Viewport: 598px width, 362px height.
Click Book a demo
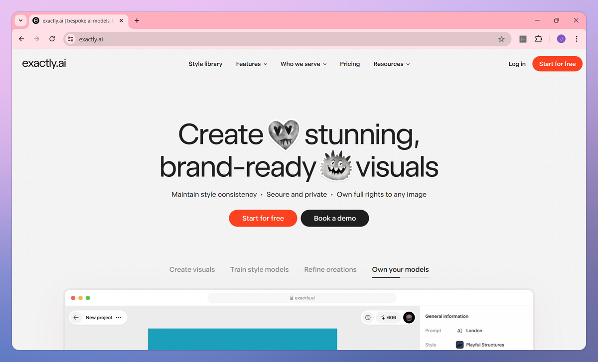pyautogui.click(x=335, y=218)
